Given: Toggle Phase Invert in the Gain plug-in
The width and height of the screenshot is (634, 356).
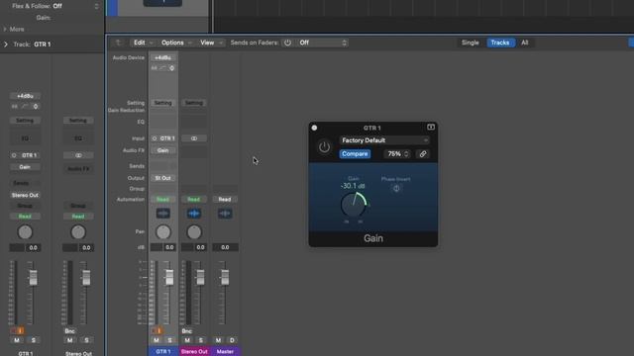Looking at the screenshot, I should (x=396, y=188).
